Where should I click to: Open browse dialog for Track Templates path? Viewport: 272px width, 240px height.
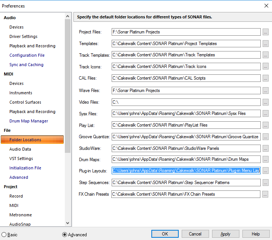pyautogui.click(x=265, y=55)
